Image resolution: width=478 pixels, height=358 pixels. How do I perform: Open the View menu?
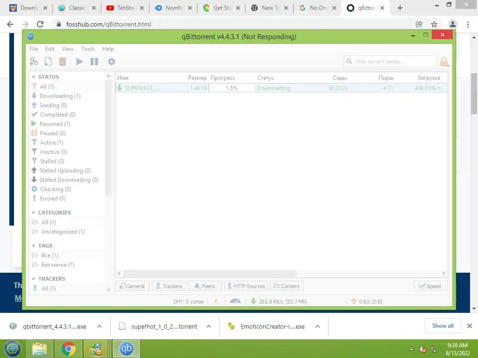point(68,48)
